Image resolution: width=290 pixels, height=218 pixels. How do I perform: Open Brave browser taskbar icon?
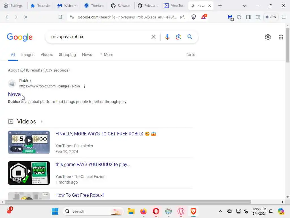[x=193, y=211]
